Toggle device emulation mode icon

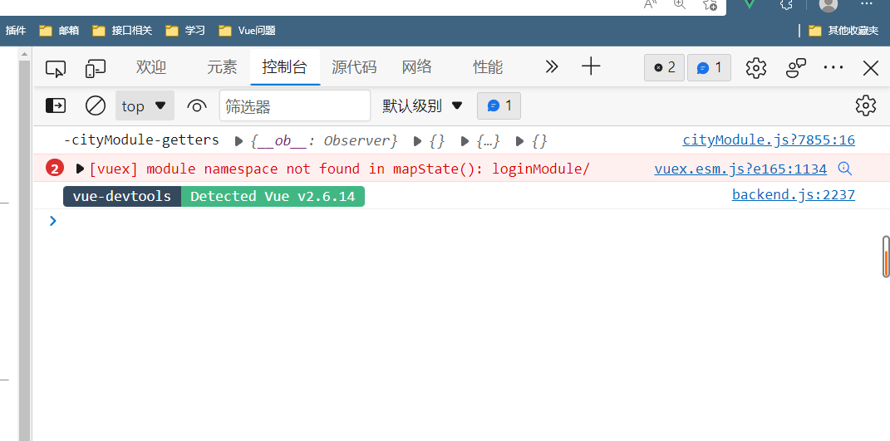click(x=96, y=68)
